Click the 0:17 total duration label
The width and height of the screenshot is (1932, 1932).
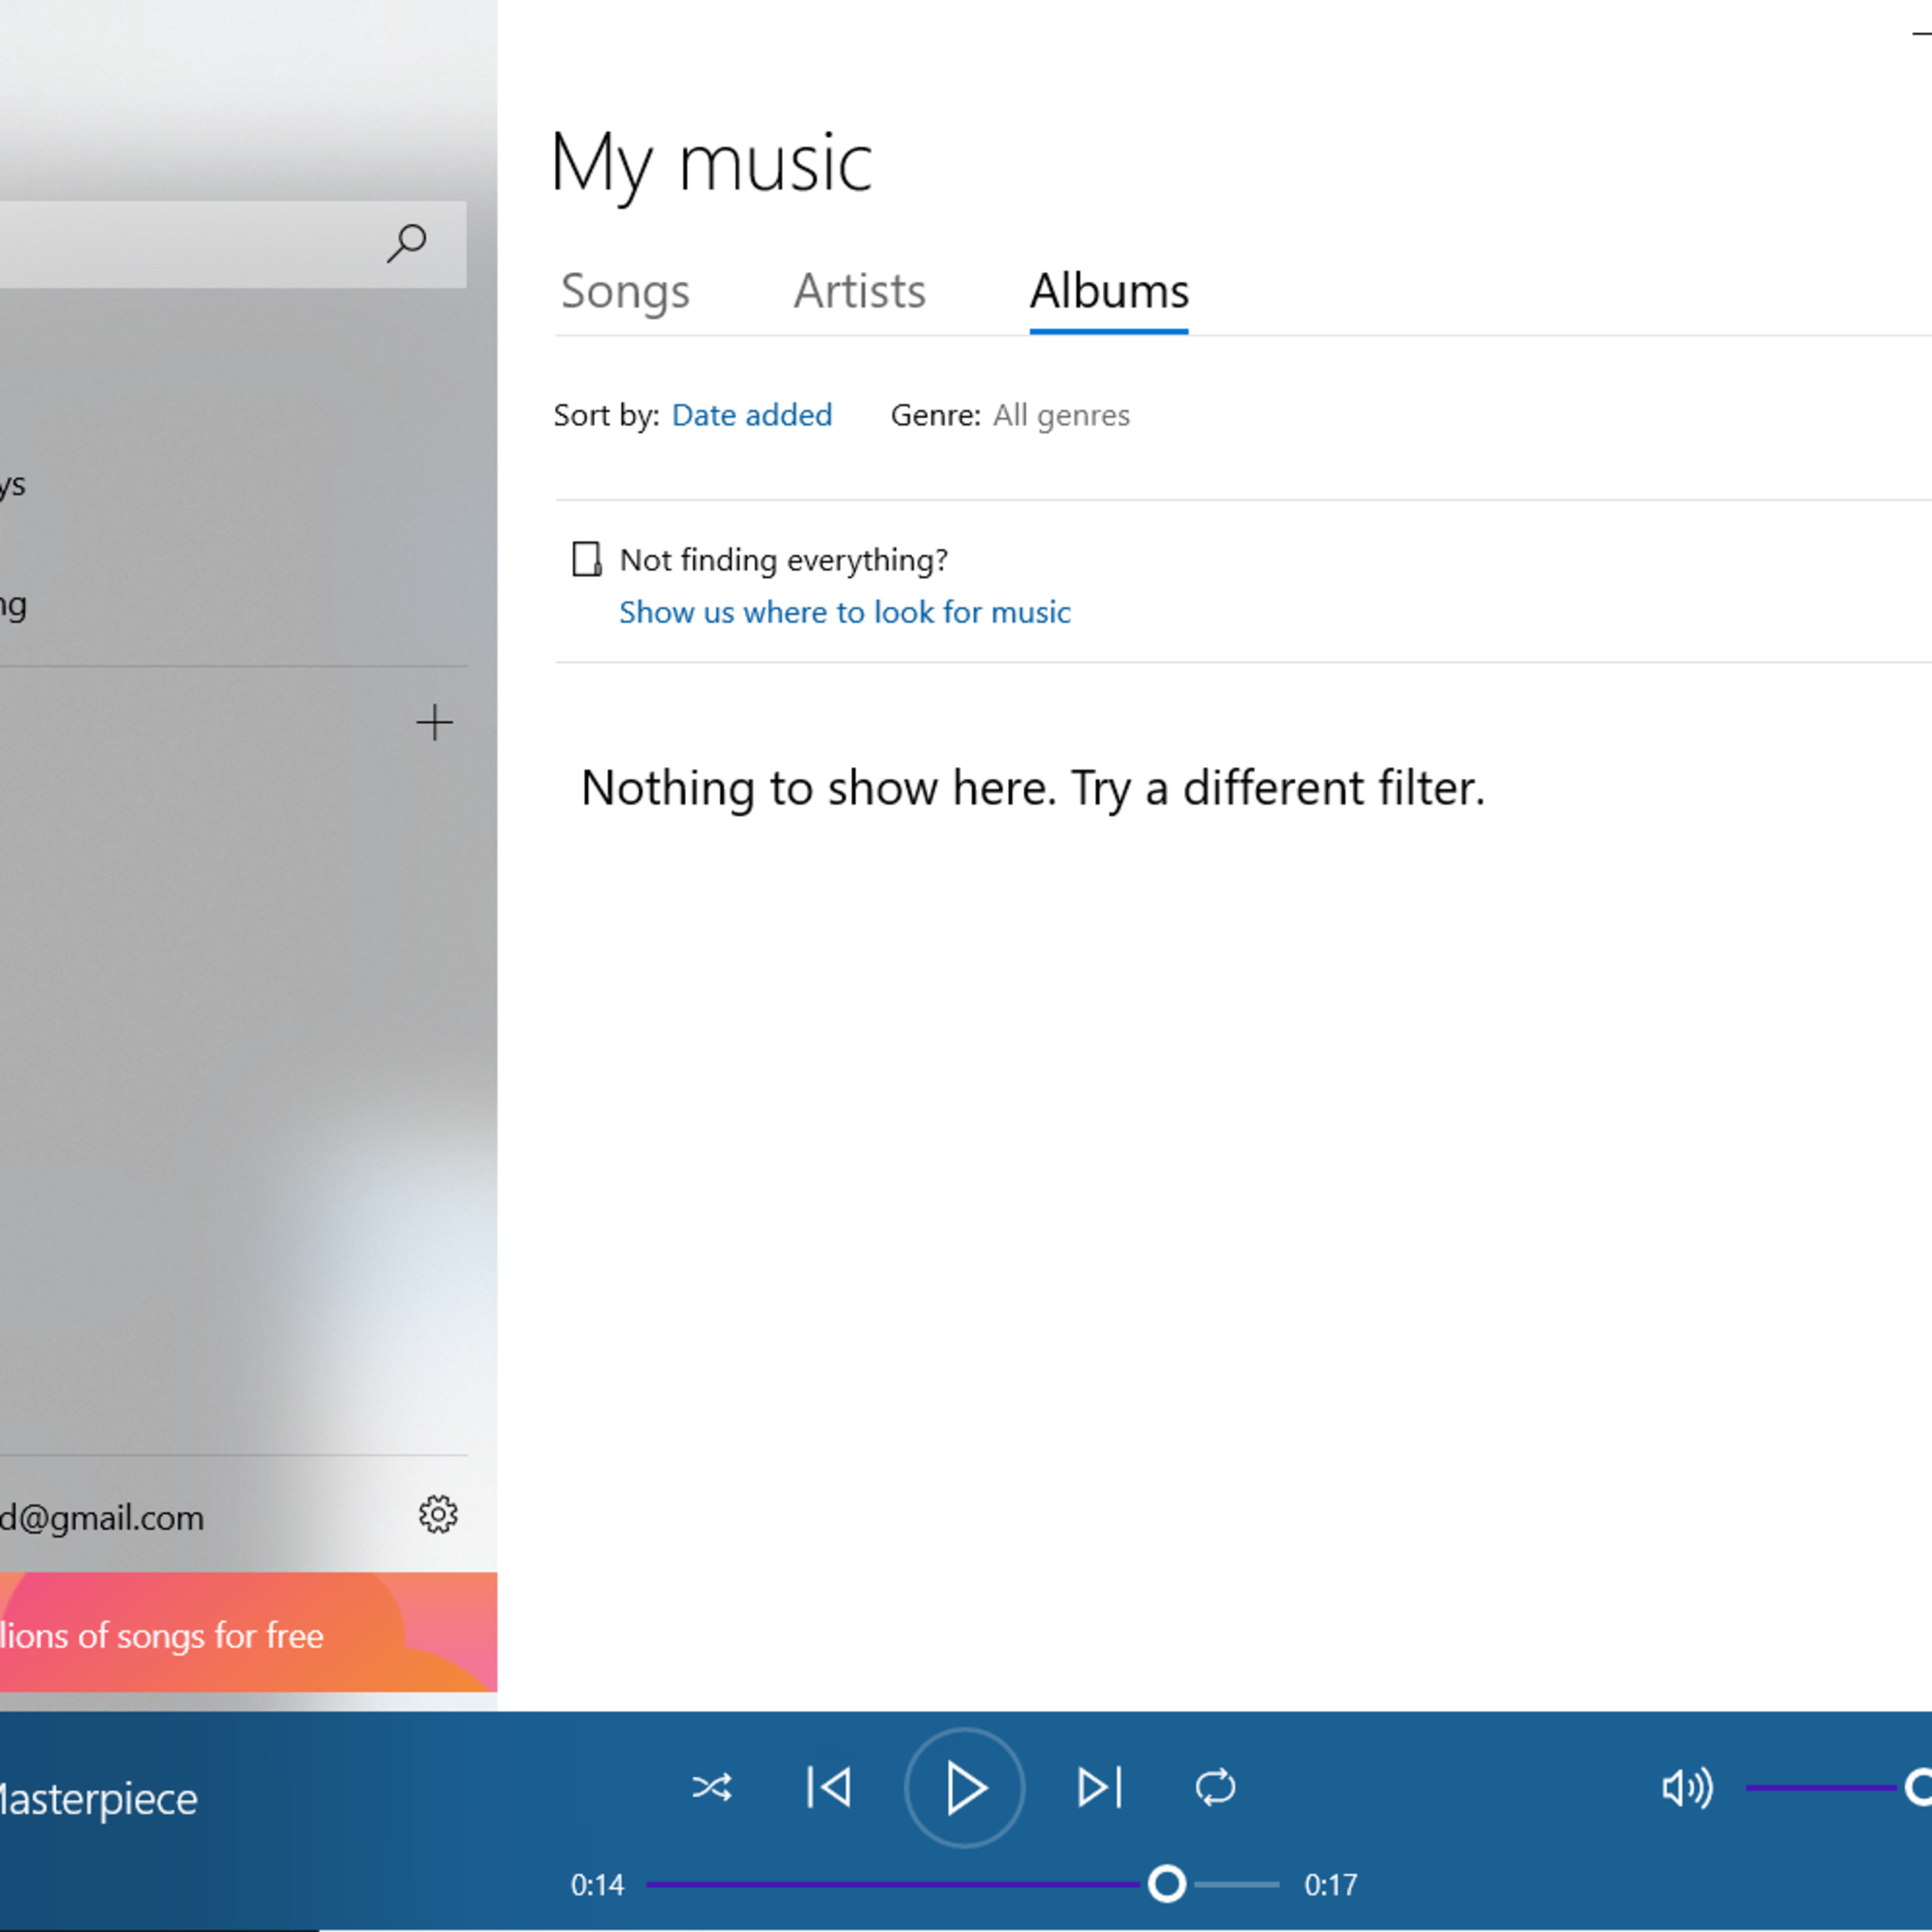click(x=1331, y=1885)
